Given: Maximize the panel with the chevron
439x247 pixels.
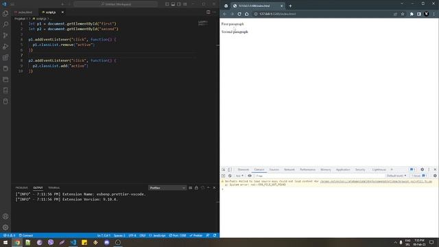Looking at the screenshot, I should click(209, 187).
